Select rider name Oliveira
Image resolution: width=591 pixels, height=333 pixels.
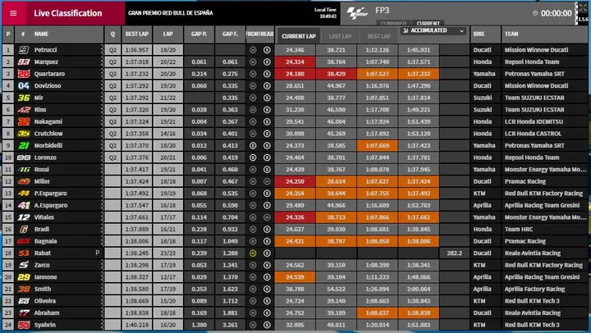45,301
